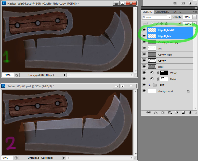Open the layer style fx menu
198x161 pixels.
[x=156, y=112]
